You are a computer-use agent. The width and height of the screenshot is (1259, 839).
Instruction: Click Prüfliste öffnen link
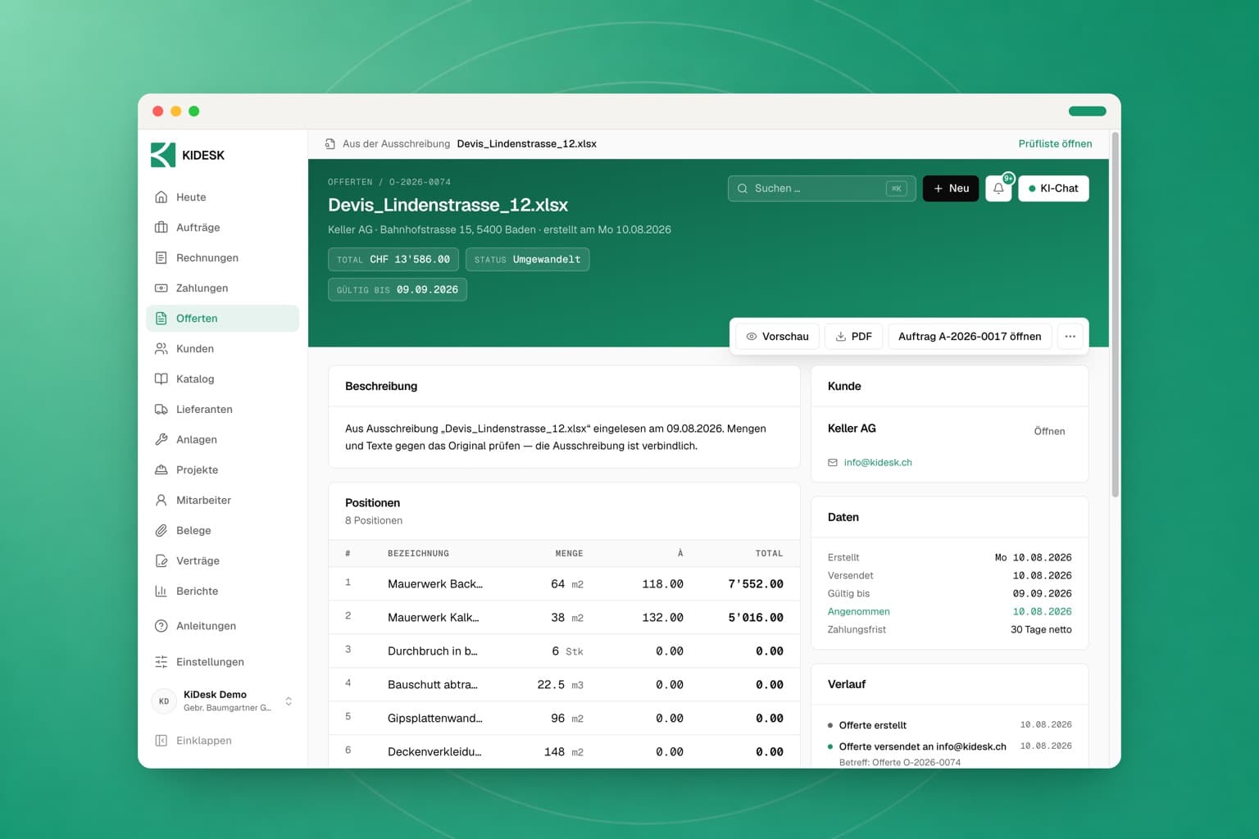click(1055, 143)
